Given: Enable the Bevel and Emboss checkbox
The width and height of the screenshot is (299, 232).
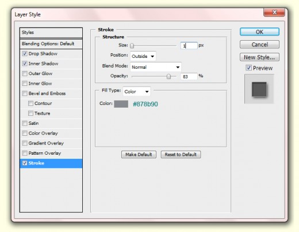Looking at the screenshot, I should click(x=25, y=93).
